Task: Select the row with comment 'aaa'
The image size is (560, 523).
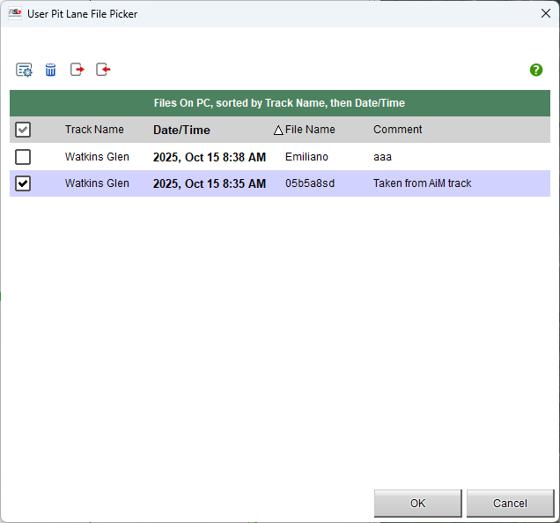Action: [382, 157]
